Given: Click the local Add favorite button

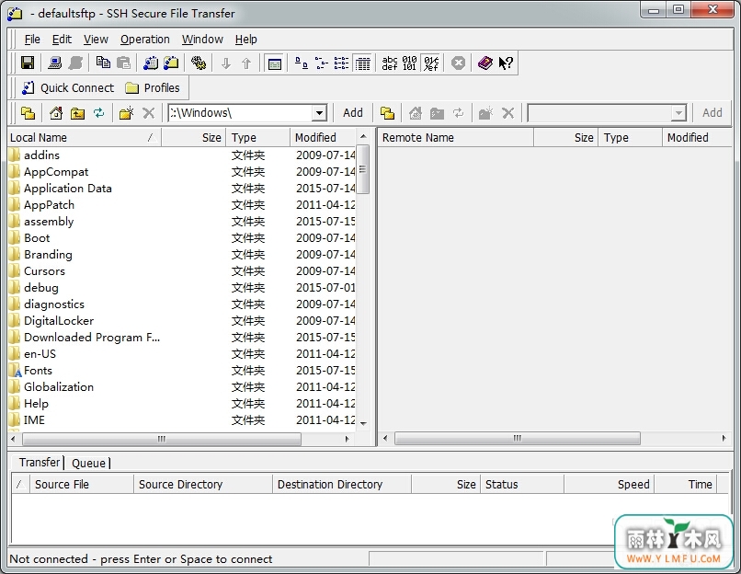Looking at the screenshot, I should point(353,113).
